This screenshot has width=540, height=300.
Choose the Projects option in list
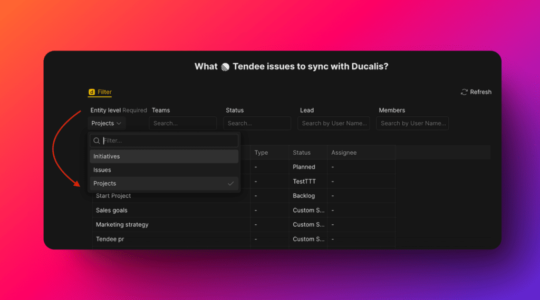(x=105, y=184)
